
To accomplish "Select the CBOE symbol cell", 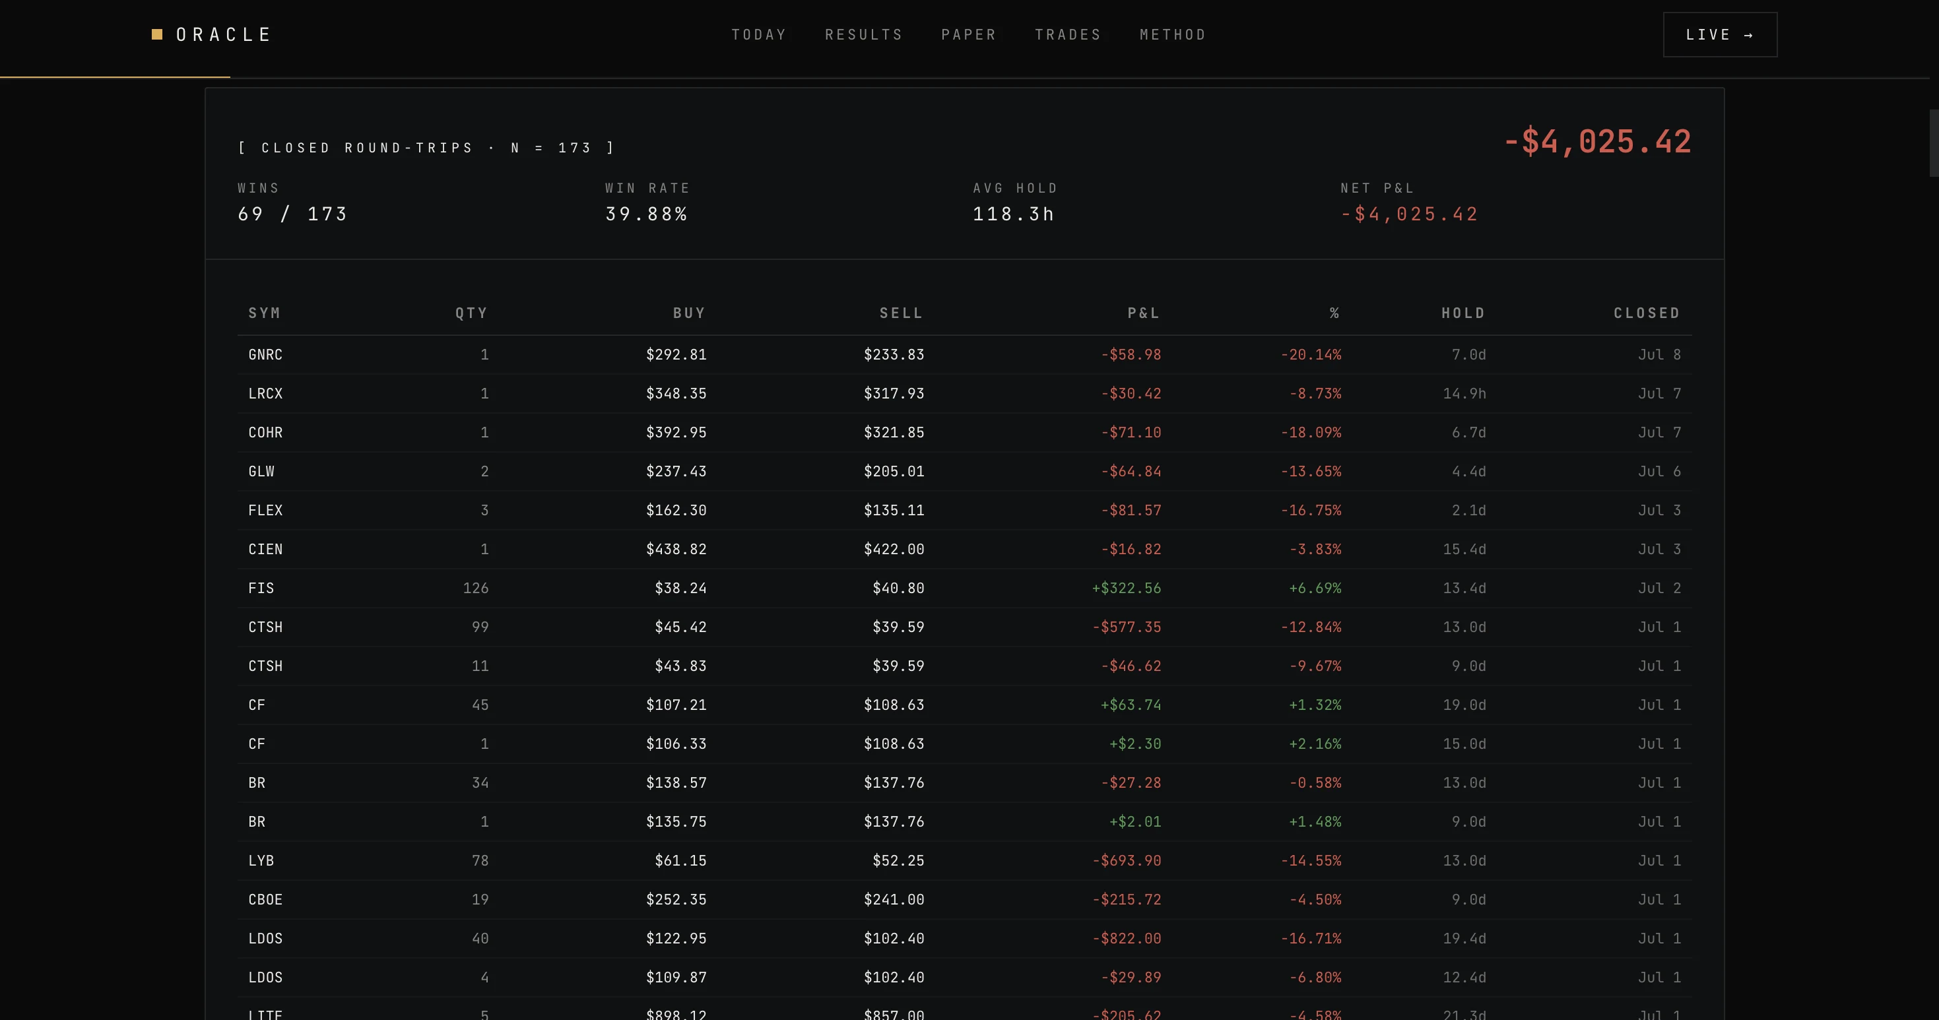I will point(266,900).
